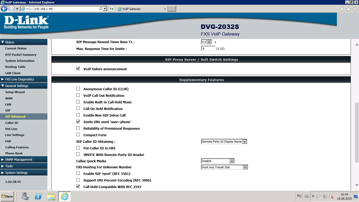Open the recent pages arrow beside Forward
The image size is (359, 202).
pyautogui.click(x=17, y=9)
